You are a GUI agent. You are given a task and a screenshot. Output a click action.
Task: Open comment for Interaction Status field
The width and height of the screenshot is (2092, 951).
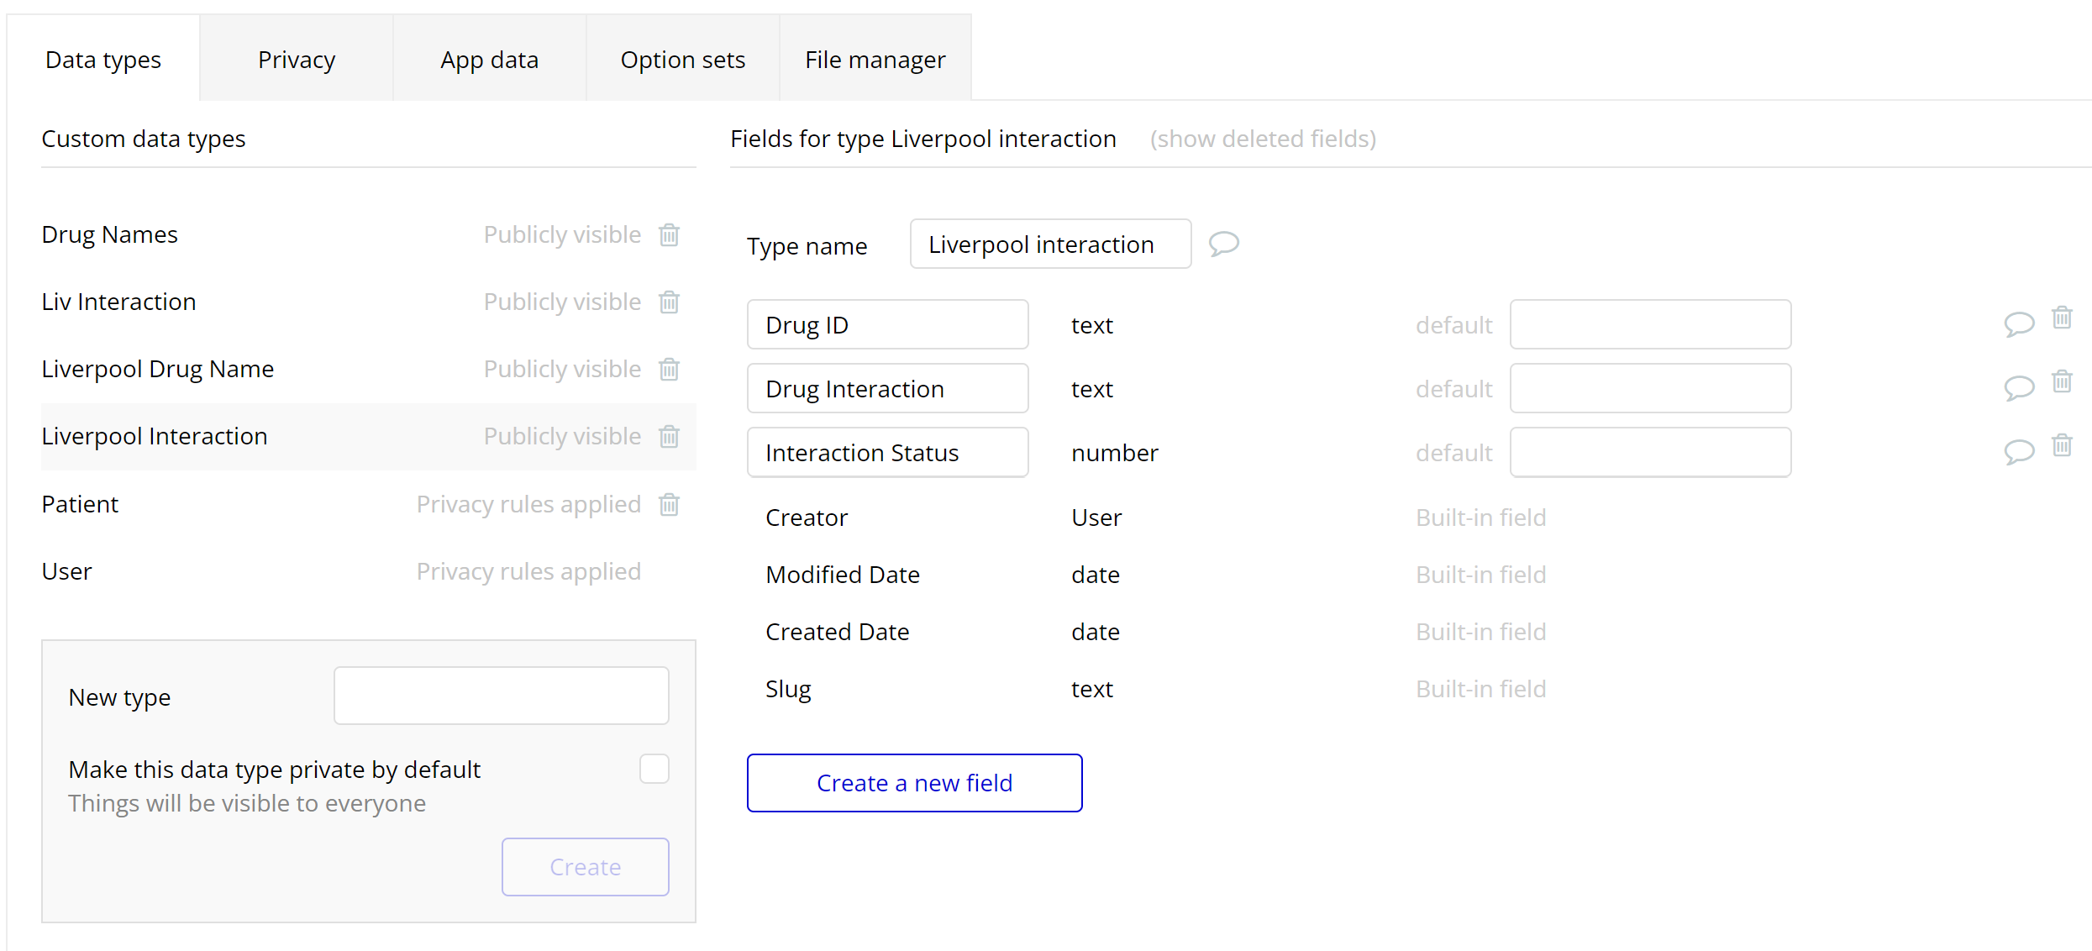pos(2018,452)
